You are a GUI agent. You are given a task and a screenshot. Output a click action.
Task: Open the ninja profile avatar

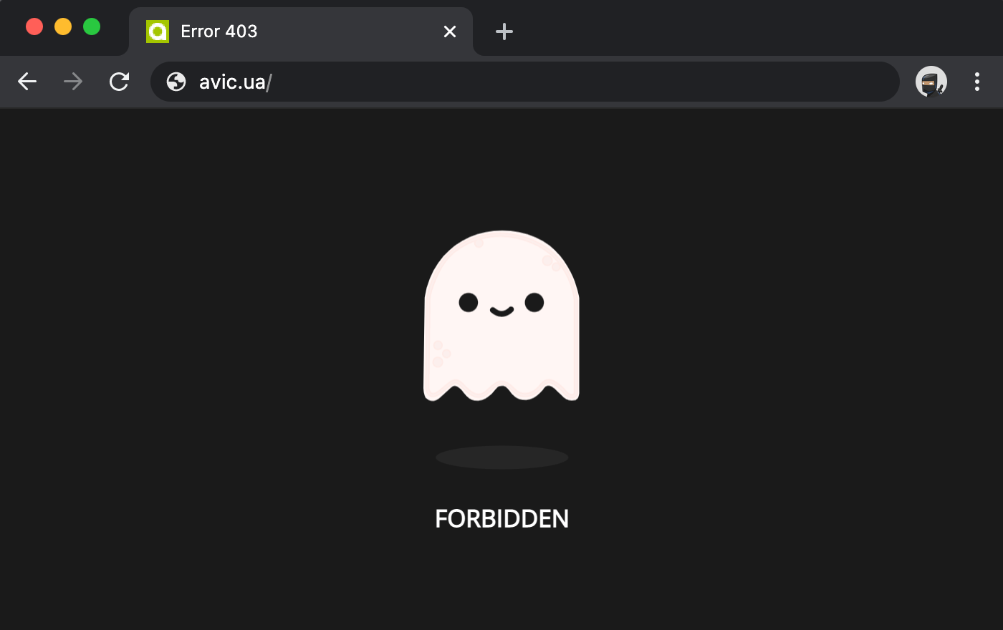pos(931,82)
